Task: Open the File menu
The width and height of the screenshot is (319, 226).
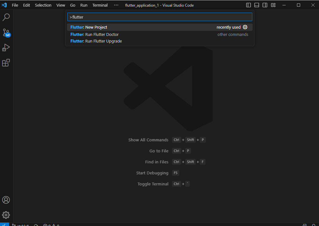Action: (15, 5)
